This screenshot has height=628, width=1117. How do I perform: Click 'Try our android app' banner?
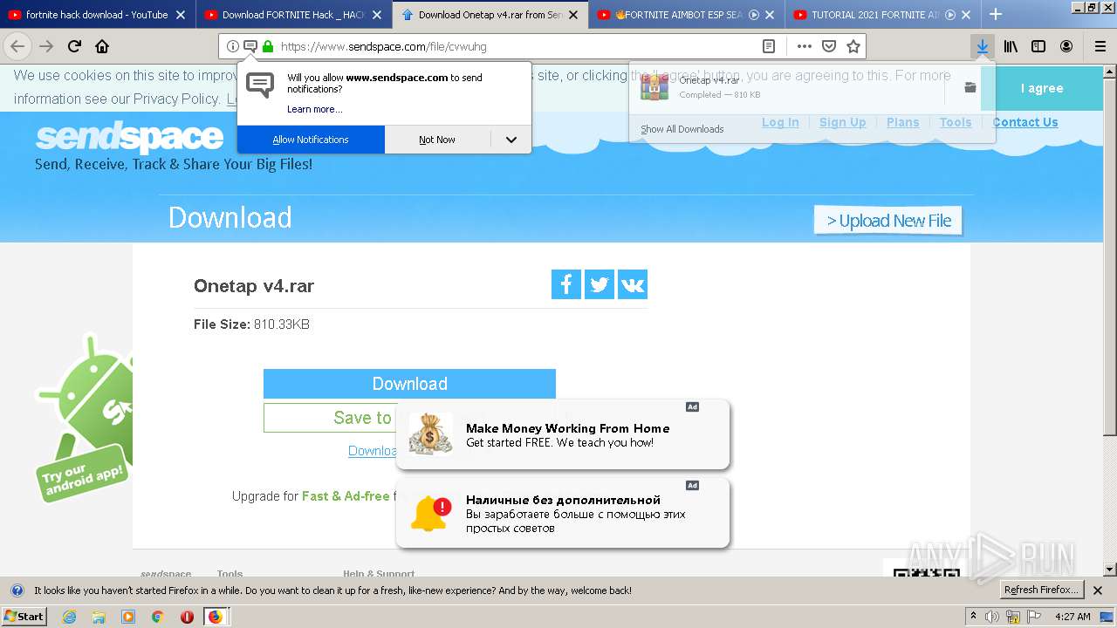coord(84,419)
